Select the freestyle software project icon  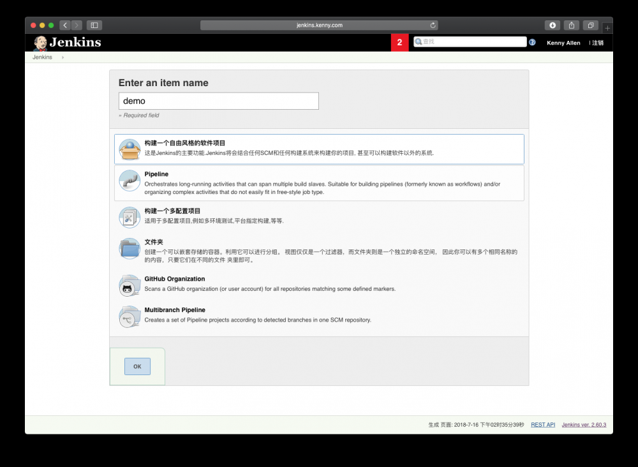tap(129, 148)
